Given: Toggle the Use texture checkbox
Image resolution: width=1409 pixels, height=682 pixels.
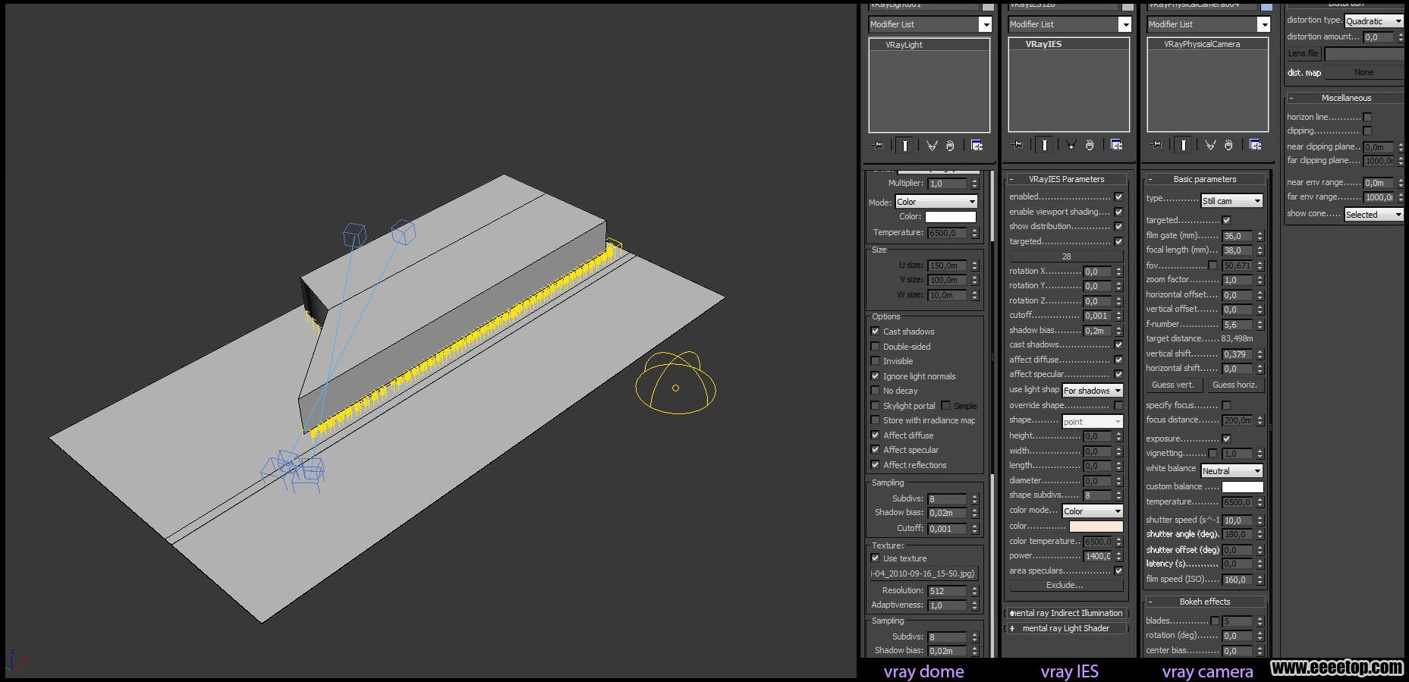Looking at the screenshot, I should pos(875,558).
